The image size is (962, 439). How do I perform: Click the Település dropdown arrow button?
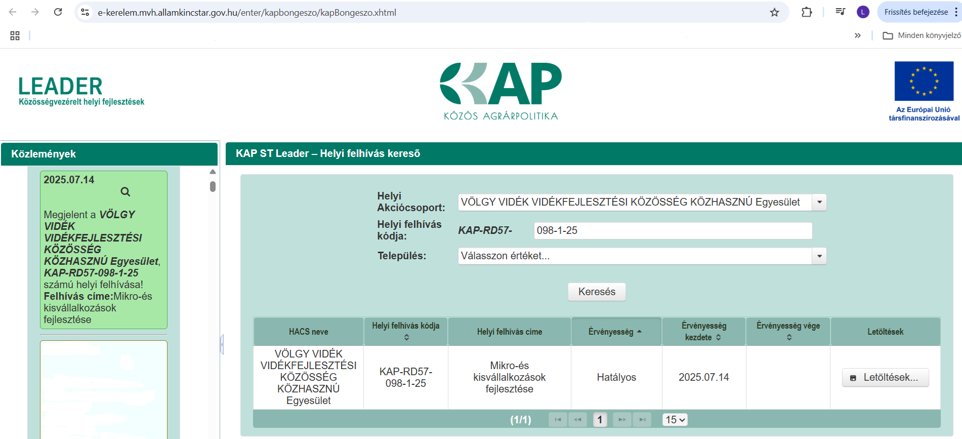819,256
